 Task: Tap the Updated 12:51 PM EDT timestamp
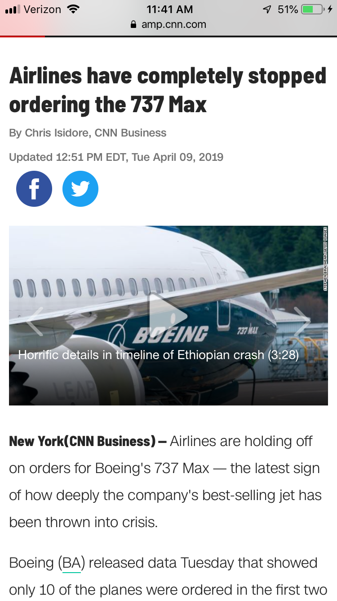click(x=116, y=157)
